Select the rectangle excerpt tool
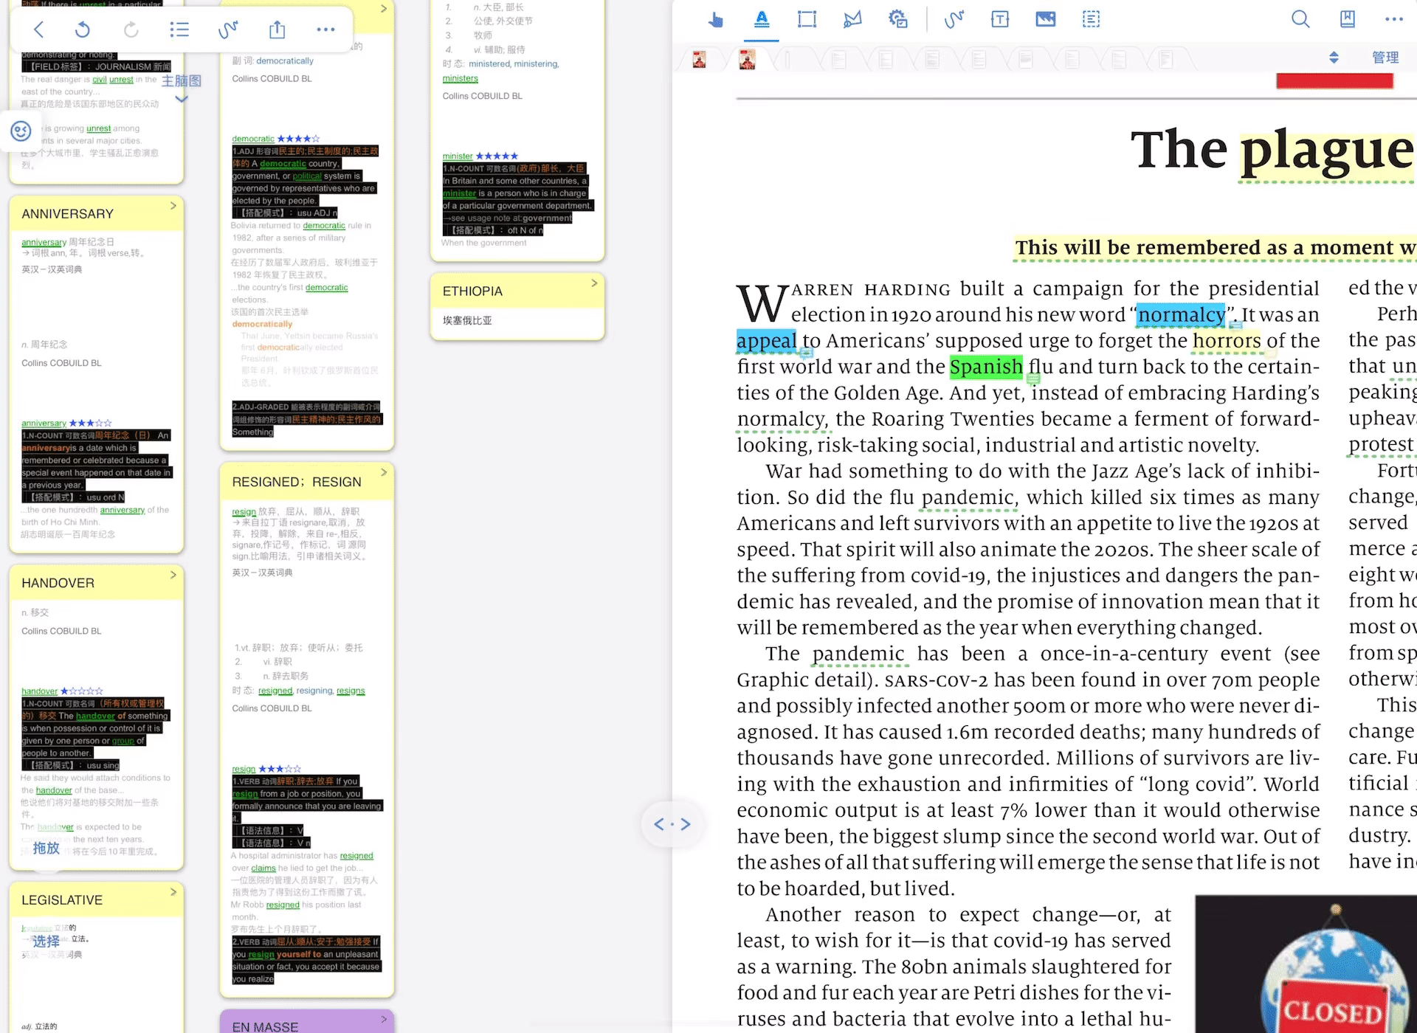The height and width of the screenshot is (1033, 1417). click(807, 20)
